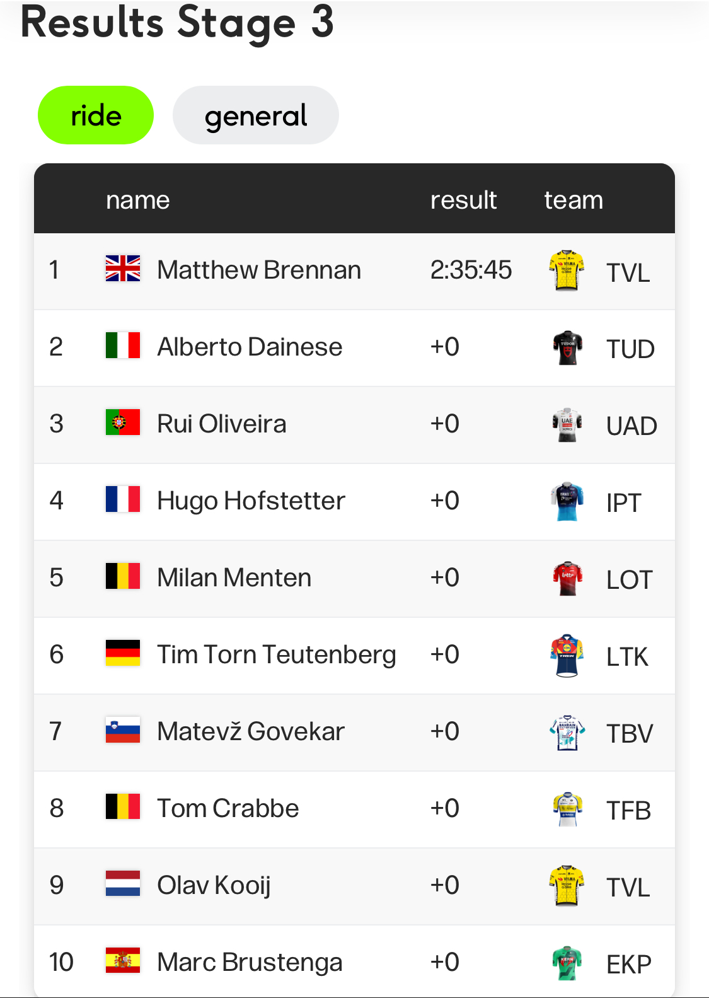Viewport: 709px width, 998px height.
Task: Switch to the general classification tab
Action: [256, 115]
